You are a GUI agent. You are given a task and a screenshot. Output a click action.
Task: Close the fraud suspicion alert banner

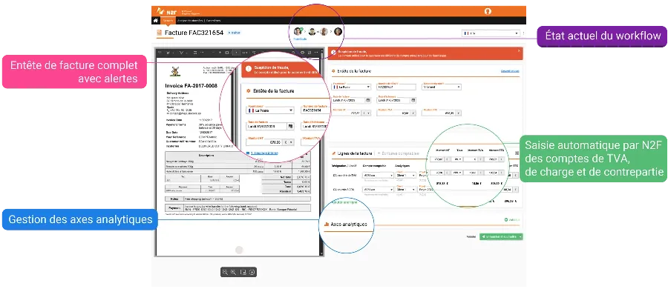[x=519, y=50]
